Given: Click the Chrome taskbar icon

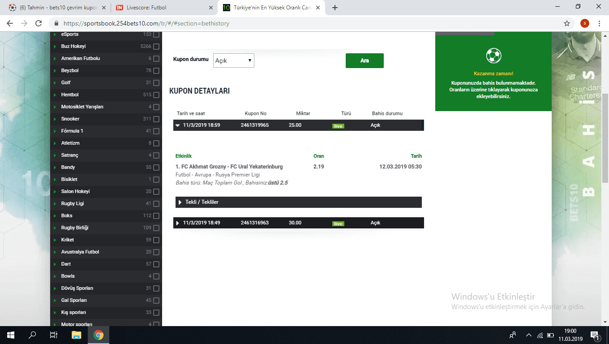Looking at the screenshot, I should 99,335.
